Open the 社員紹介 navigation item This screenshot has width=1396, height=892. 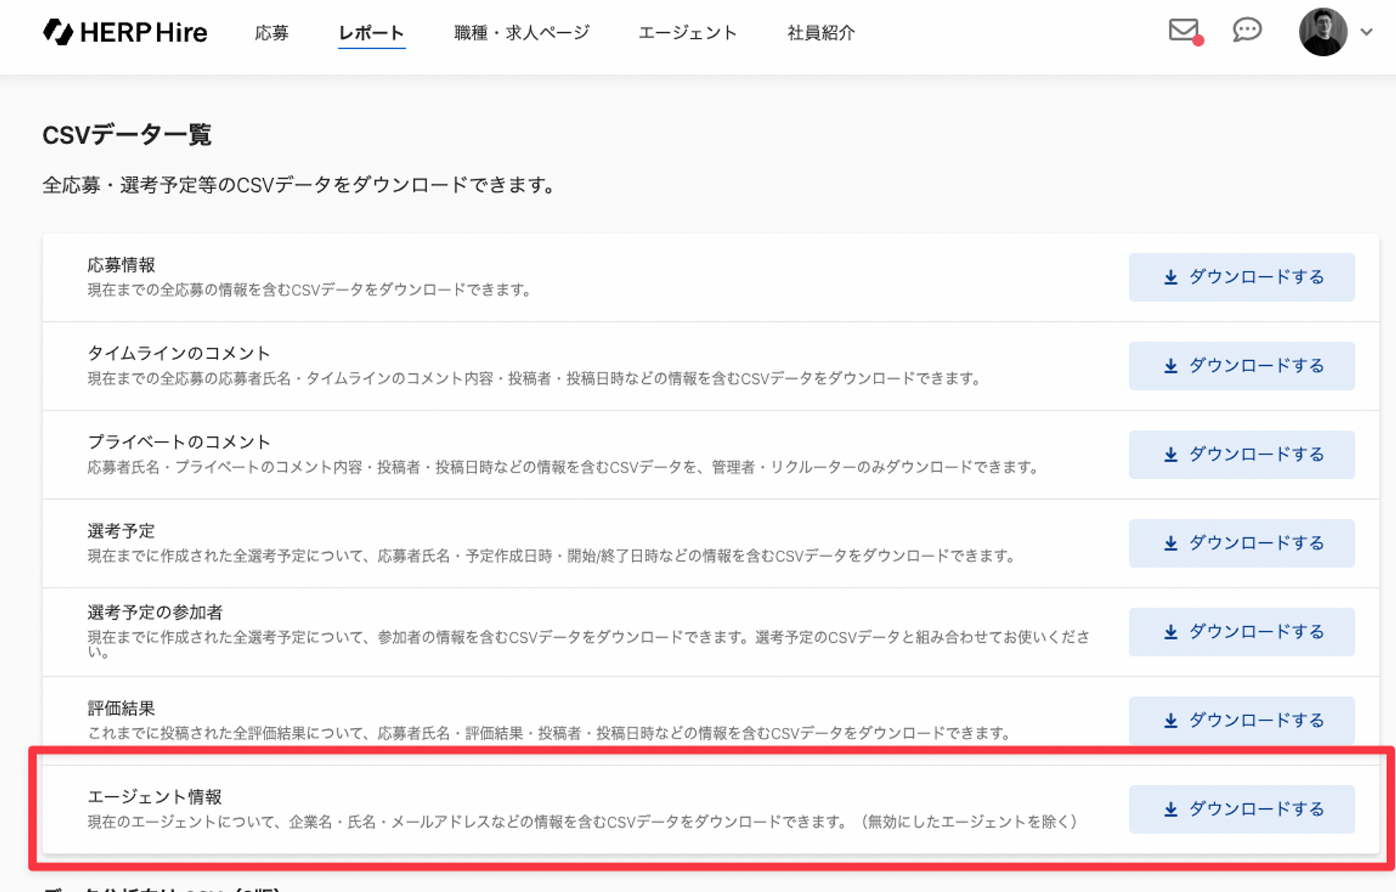click(x=821, y=33)
